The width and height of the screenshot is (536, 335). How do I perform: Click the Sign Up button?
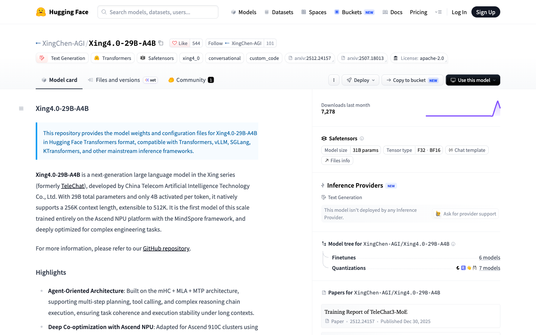(x=486, y=12)
